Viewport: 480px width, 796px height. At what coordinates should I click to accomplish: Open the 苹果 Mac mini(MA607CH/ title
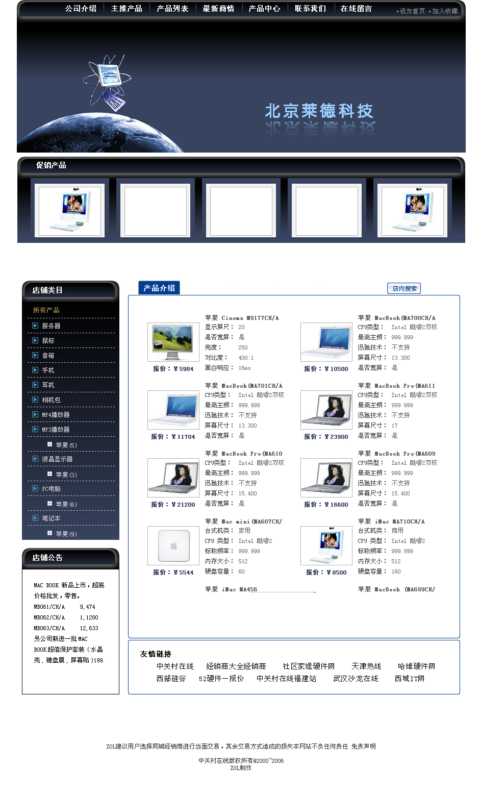click(243, 521)
